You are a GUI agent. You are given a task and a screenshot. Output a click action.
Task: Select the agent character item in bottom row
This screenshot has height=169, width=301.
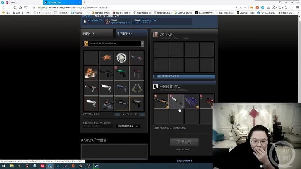click(x=106, y=103)
